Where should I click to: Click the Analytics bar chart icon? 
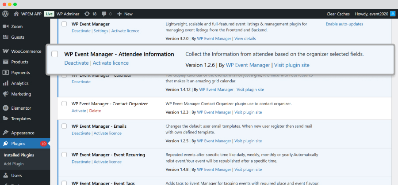(6, 83)
